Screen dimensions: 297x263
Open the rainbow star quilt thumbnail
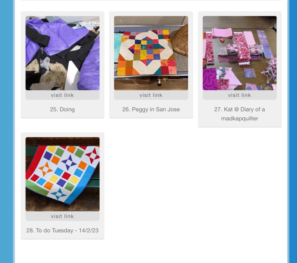(62, 174)
